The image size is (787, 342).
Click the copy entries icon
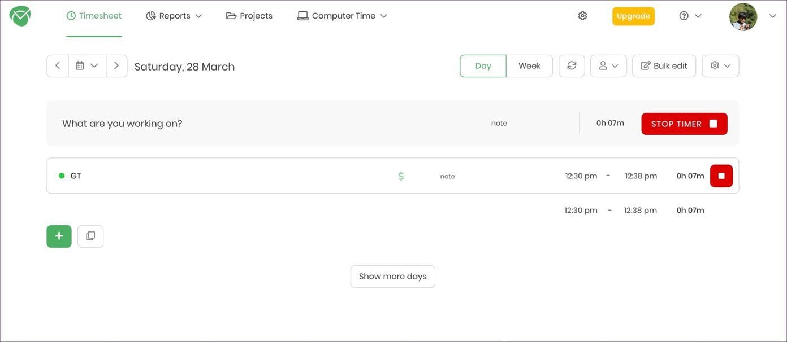coord(90,236)
